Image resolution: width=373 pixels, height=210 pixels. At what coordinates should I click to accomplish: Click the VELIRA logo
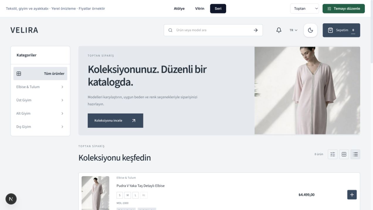coord(24,30)
